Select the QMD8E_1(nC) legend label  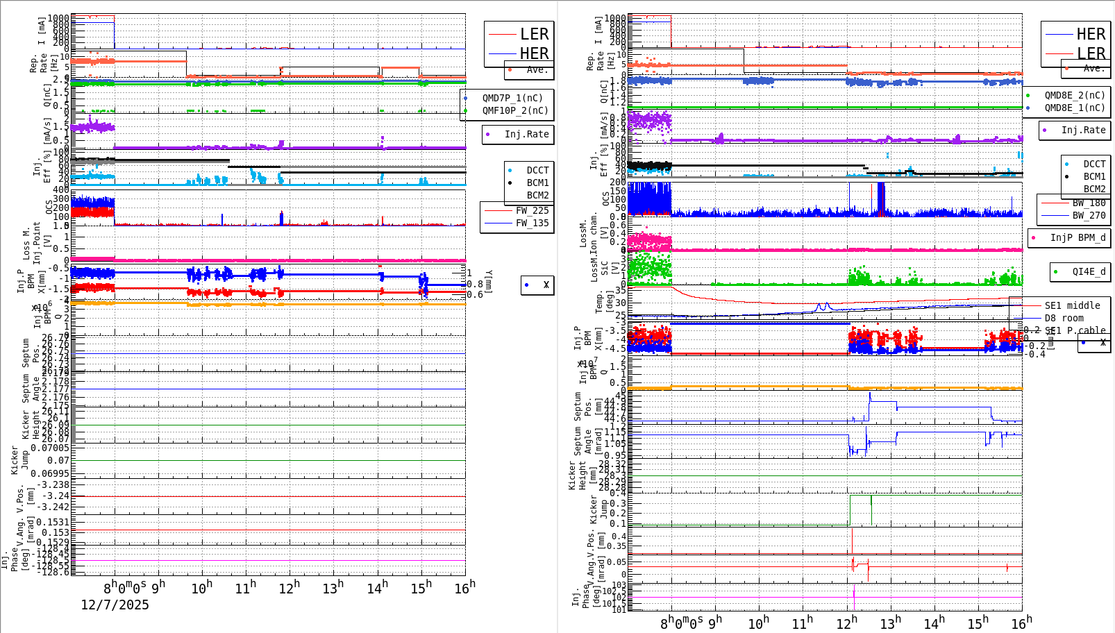click(x=1075, y=108)
